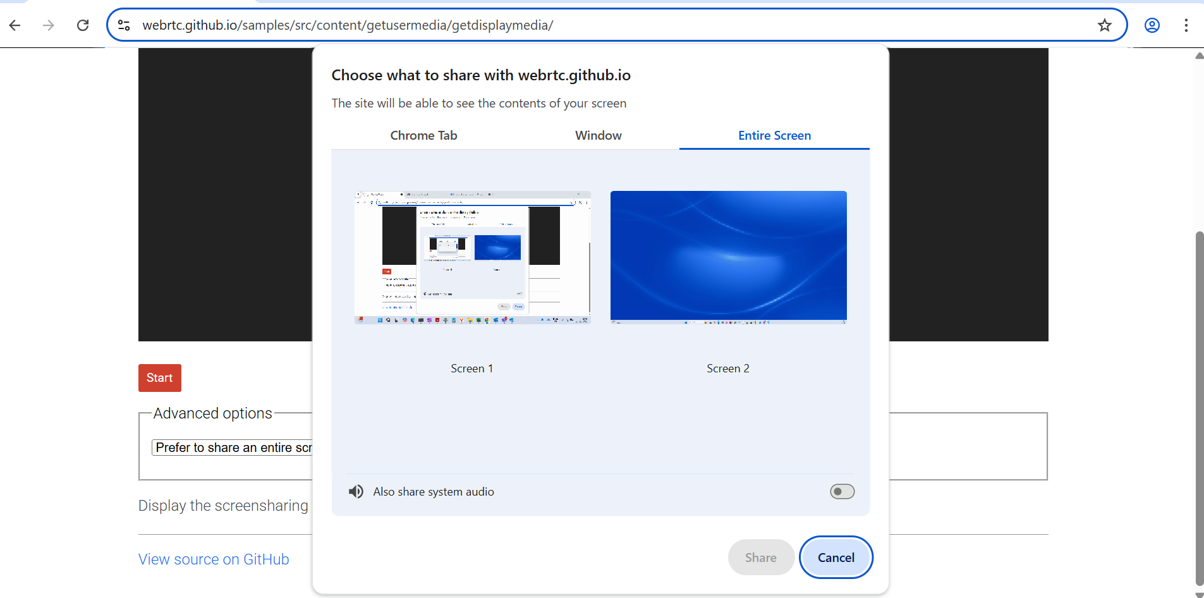Enable Also share system audio

pos(842,491)
